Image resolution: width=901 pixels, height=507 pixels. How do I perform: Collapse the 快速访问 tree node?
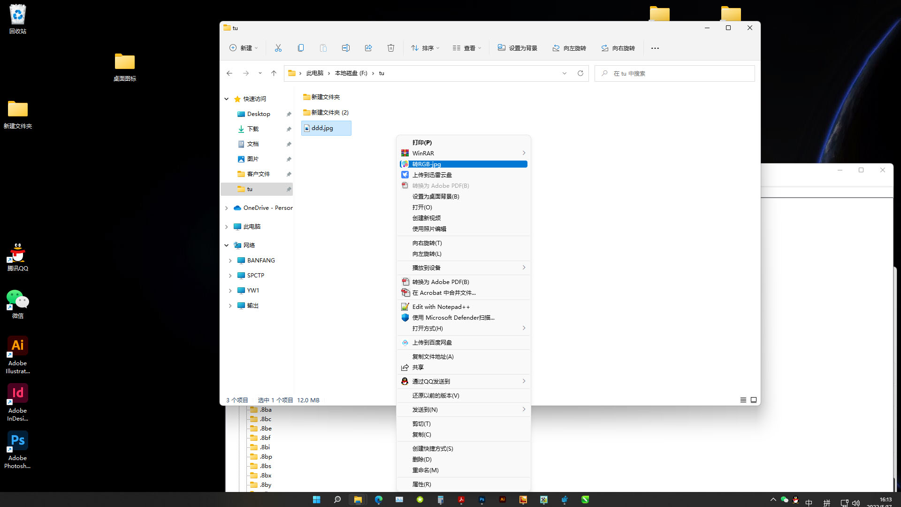click(x=227, y=99)
